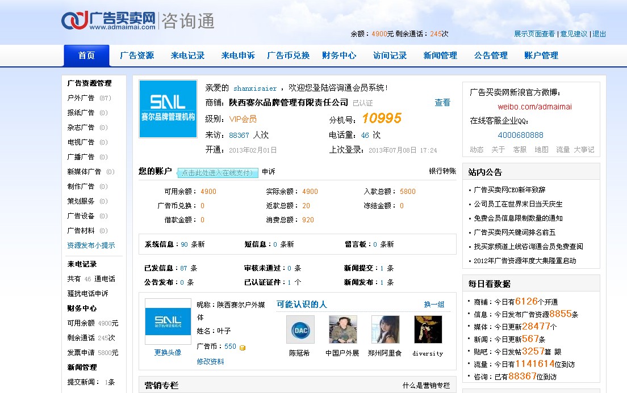Open 骚扰电话申诉 in sidebar
This screenshot has height=393, width=627.
tap(87, 294)
